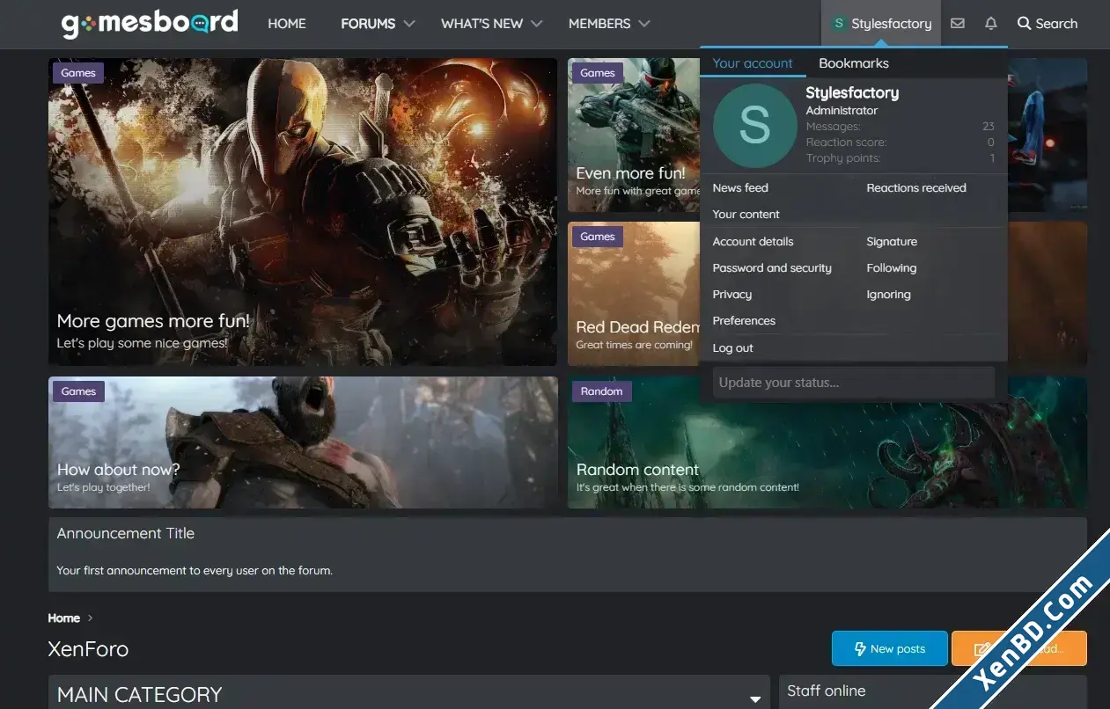Open the More games more fun! article
The image size is (1110, 709).
(303, 212)
